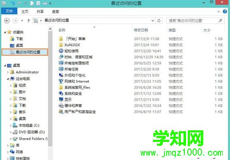The width and height of the screenshot is (230, 160).
Task: Click the navigation pane scrollbar thumb
Action: (50, 89)
